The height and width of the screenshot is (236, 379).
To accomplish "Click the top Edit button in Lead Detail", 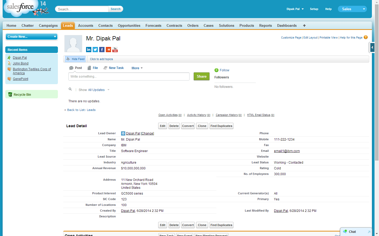I will (x=163, y=126).
